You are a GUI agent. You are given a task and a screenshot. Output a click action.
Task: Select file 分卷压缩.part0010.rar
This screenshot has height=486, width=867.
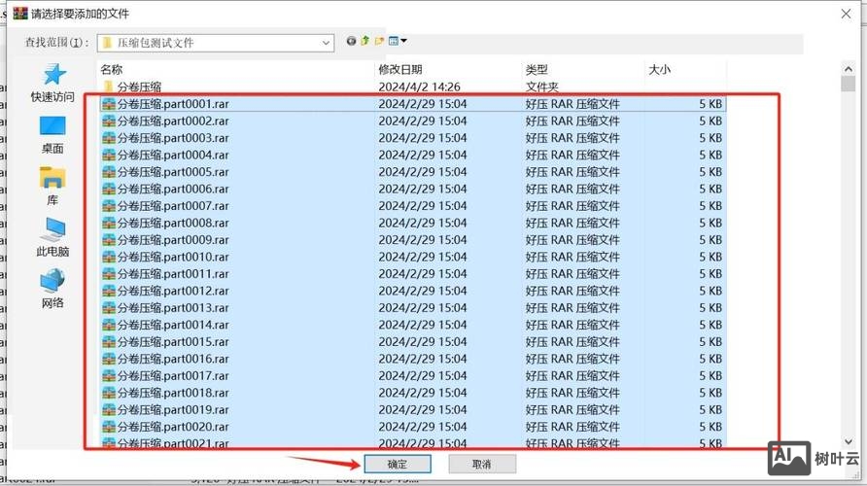point(412,258)
